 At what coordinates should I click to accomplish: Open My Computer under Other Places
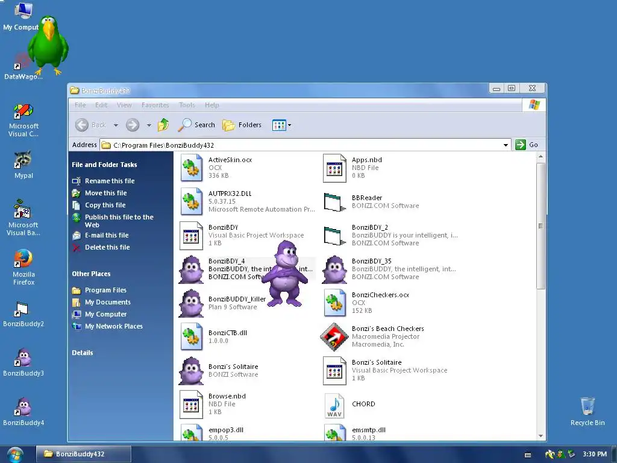(x=106, y=314)
